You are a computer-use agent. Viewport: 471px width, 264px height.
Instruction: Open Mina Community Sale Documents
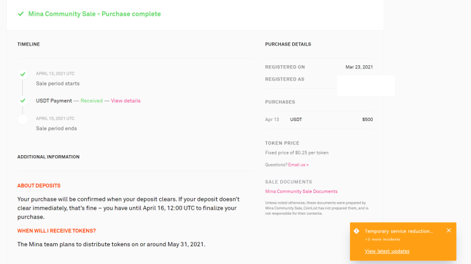[x=301, y=191]
